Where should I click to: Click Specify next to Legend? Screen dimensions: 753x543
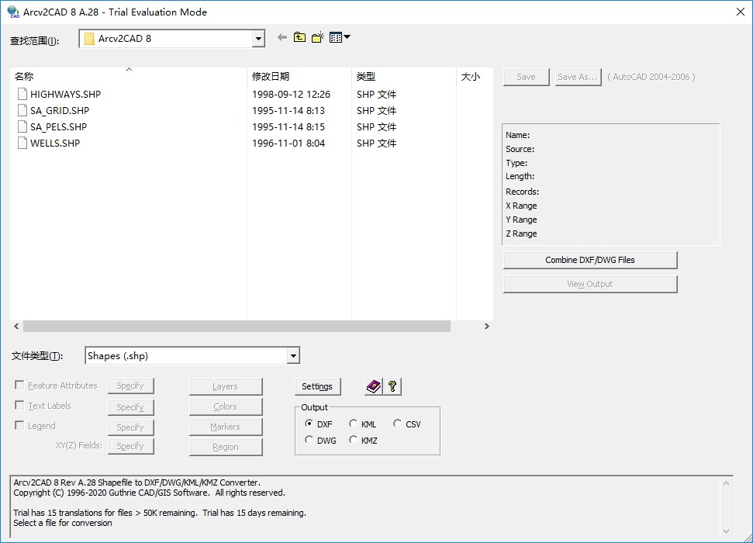(x=130, y=427)
